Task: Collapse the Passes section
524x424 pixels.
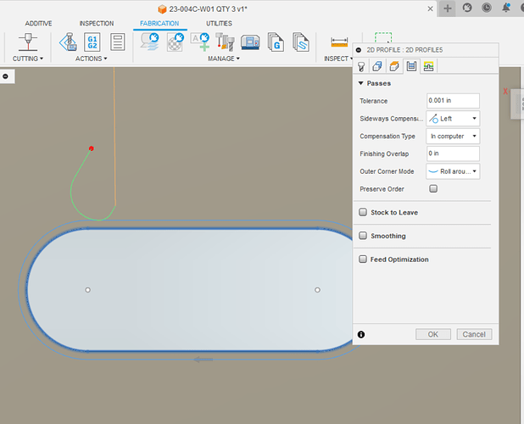Action: click(361, 83)
